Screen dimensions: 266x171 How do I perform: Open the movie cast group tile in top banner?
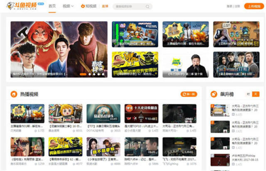click(x=236, y=65)
